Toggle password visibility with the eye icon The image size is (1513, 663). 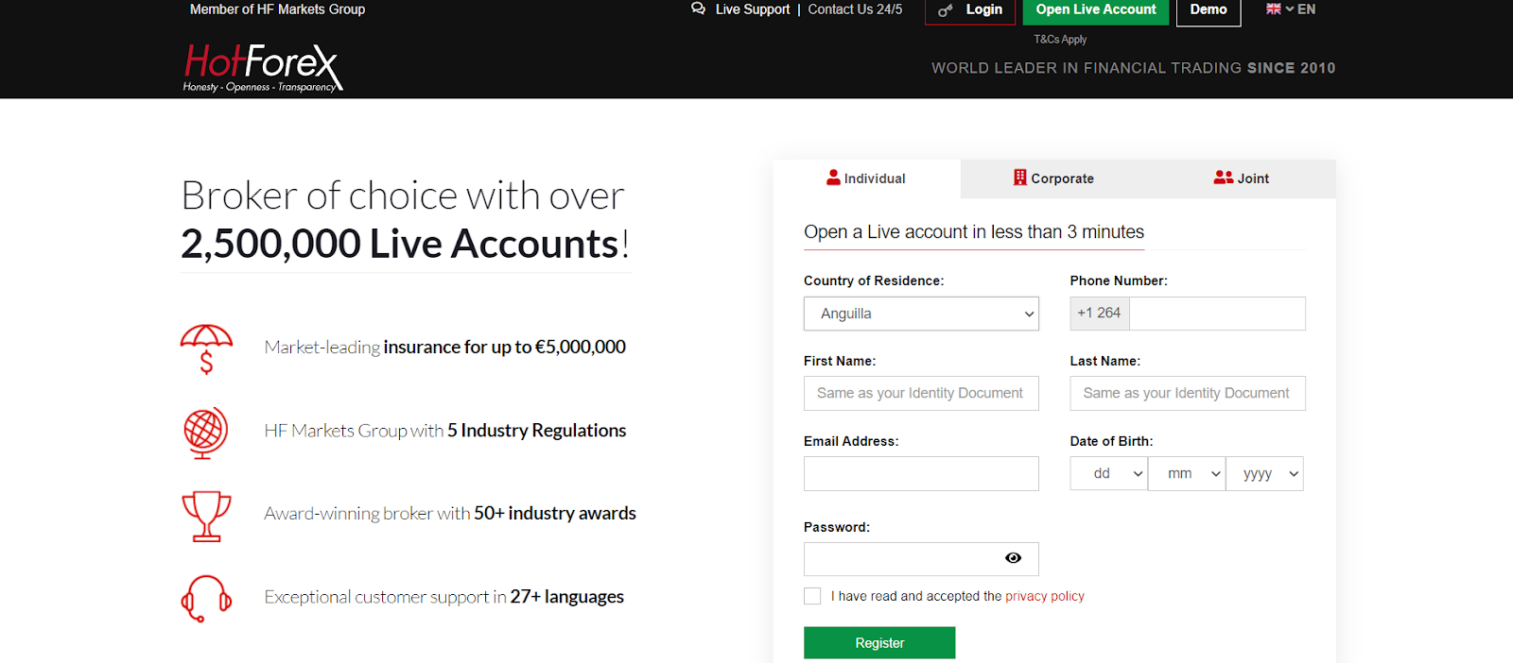1013,558
